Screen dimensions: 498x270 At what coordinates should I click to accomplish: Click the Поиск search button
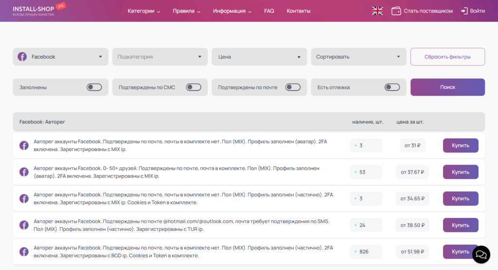(x=447, y=87)
